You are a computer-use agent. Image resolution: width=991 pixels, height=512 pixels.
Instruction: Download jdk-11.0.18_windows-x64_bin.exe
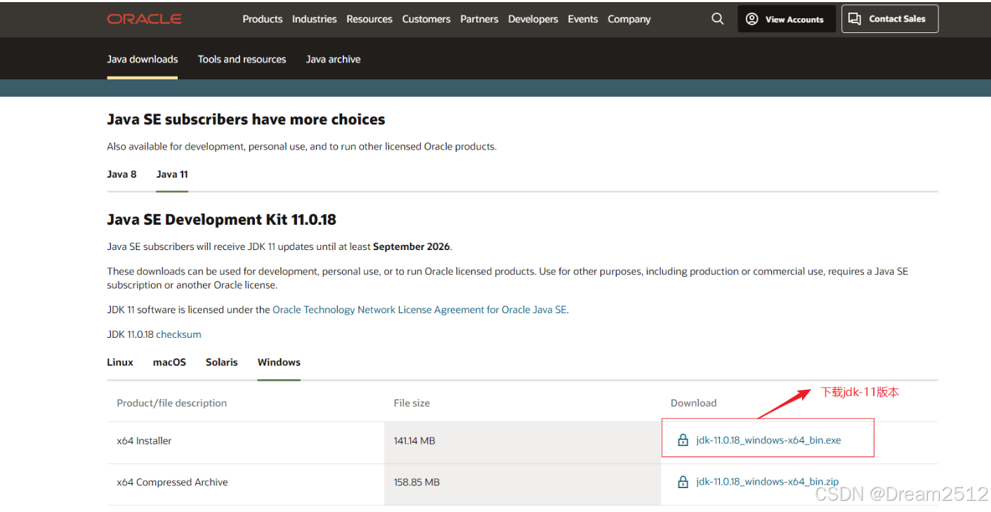point(768,440)
